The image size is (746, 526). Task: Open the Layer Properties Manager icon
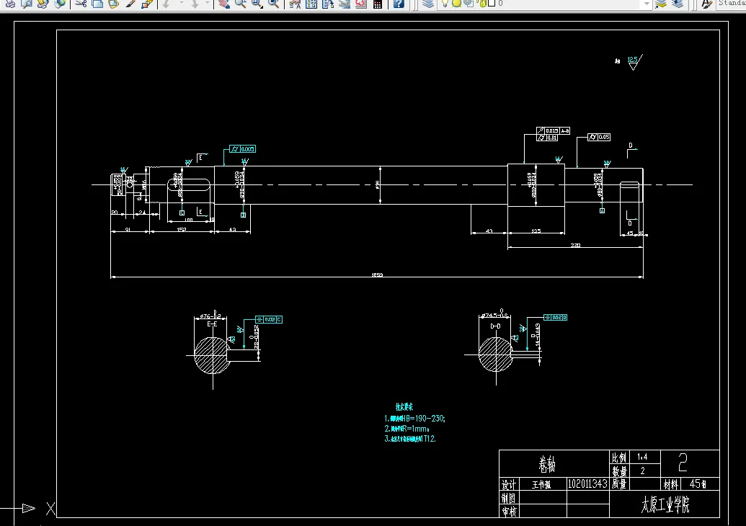coord(428,4)
